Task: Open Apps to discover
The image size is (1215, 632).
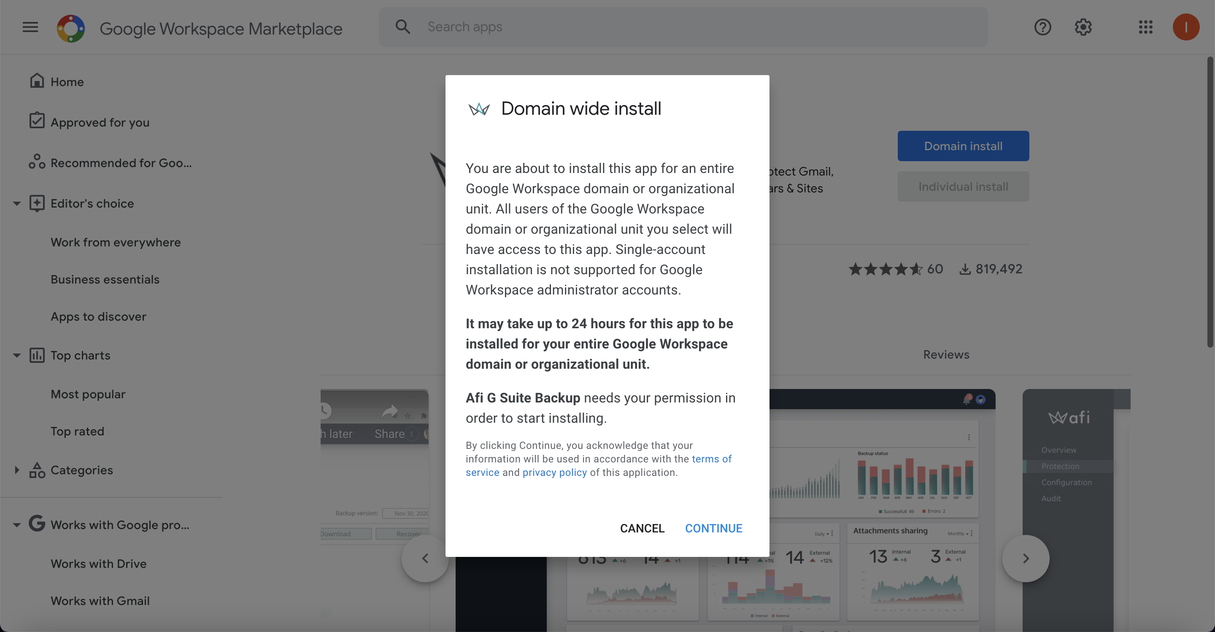Action: 98,316
